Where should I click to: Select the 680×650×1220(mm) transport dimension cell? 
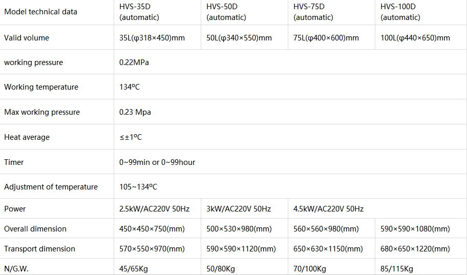415,249
